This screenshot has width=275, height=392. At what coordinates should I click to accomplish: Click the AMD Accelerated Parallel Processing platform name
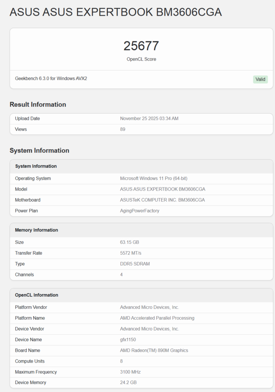157,318
